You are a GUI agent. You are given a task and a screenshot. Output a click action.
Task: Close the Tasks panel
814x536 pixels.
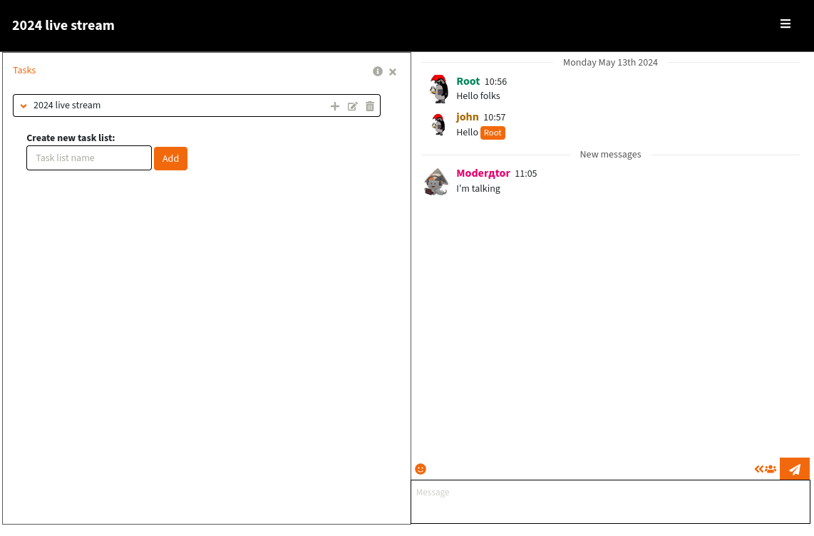(393, 72)
